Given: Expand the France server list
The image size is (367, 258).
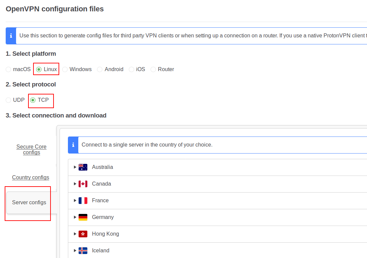Looking at the screenshot, I should (x=75, y=201).
